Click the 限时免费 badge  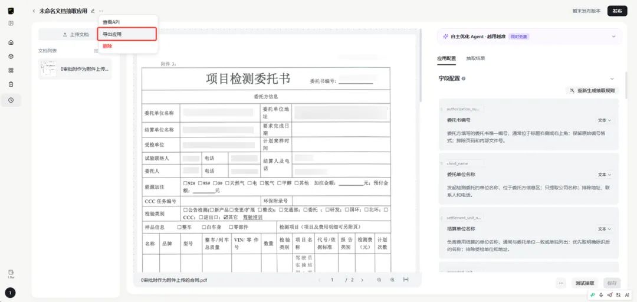(519, 36)
